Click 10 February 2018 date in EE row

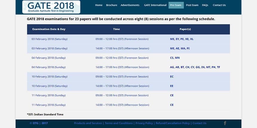(x=50, y=86)
